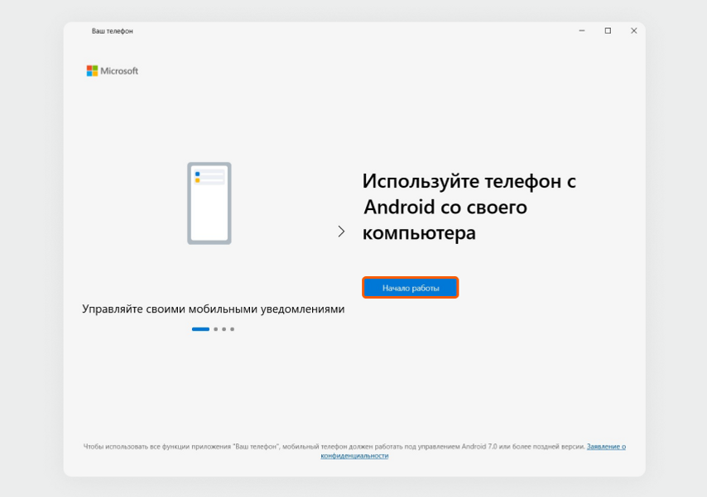Maximize the "Ваш телефон" window

click(x=608, y=31)
